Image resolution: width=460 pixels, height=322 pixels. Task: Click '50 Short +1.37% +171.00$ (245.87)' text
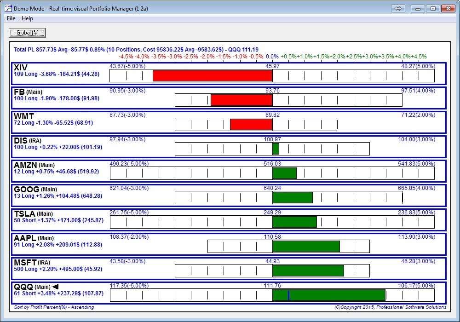(x=59, y=220)
